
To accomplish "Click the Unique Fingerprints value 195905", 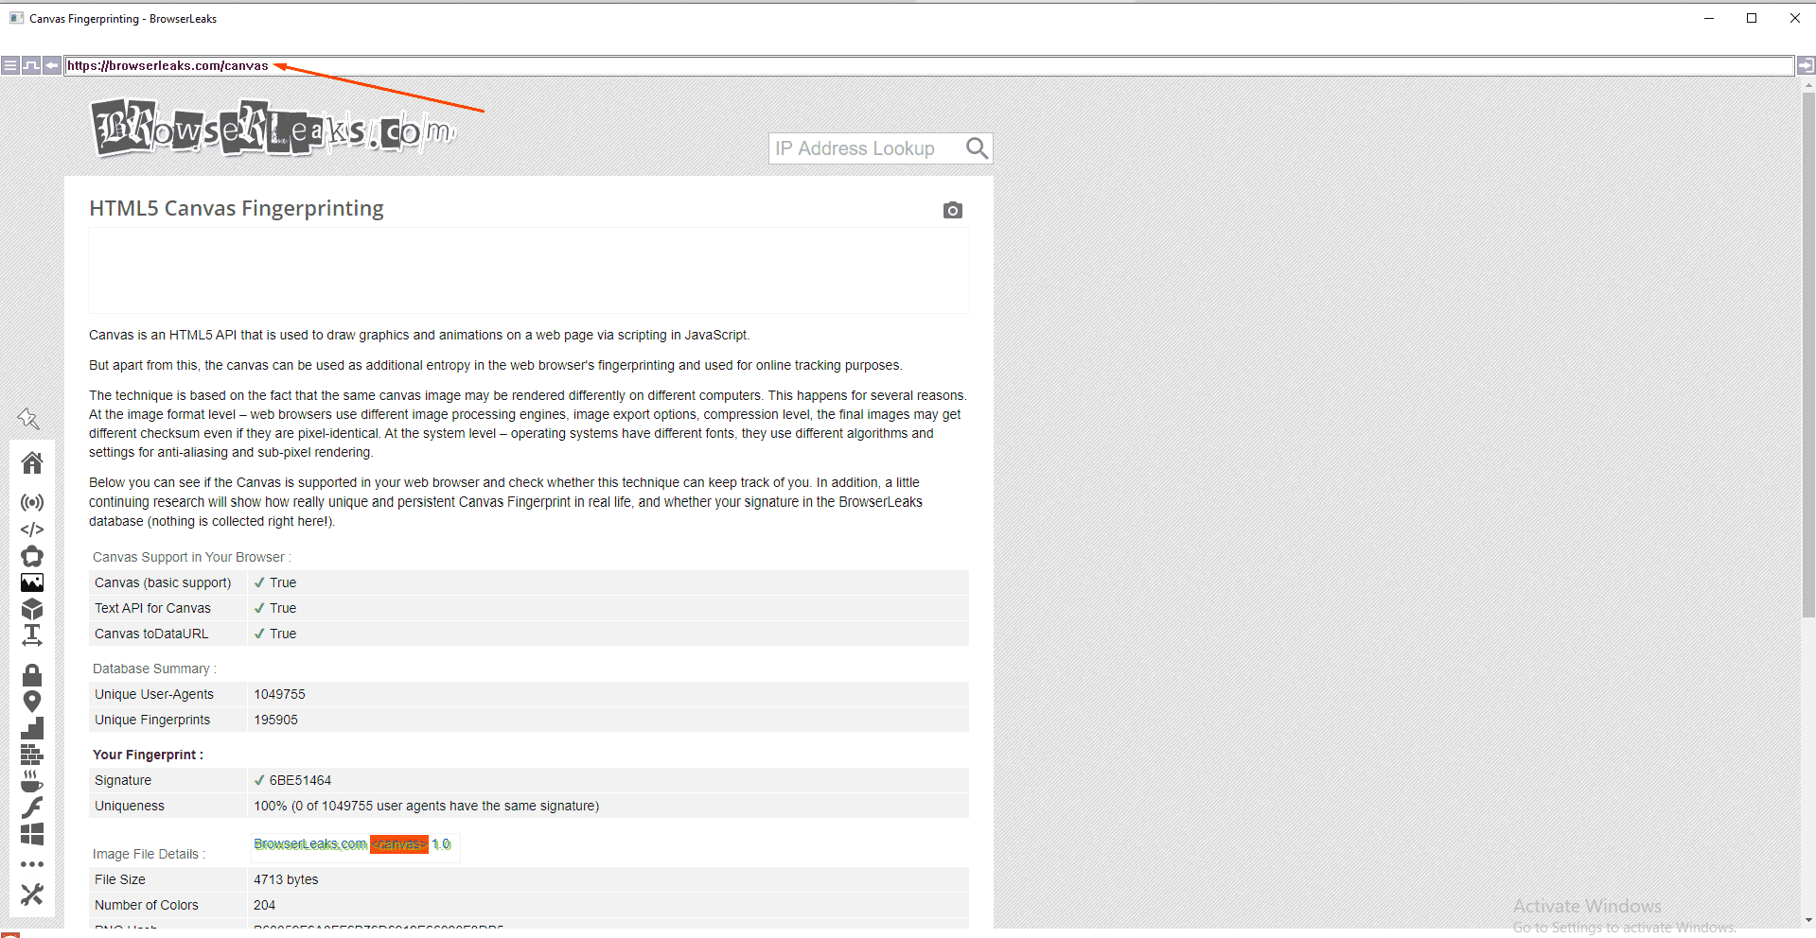I will (275, 720).
